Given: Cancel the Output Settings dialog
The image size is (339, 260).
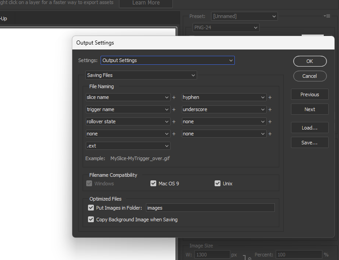Looking at the screenshot, I should [x=309, y=76].
